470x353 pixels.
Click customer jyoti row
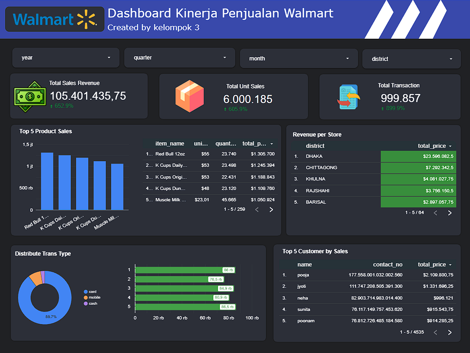pyautogui.click(x=368, y=286)
